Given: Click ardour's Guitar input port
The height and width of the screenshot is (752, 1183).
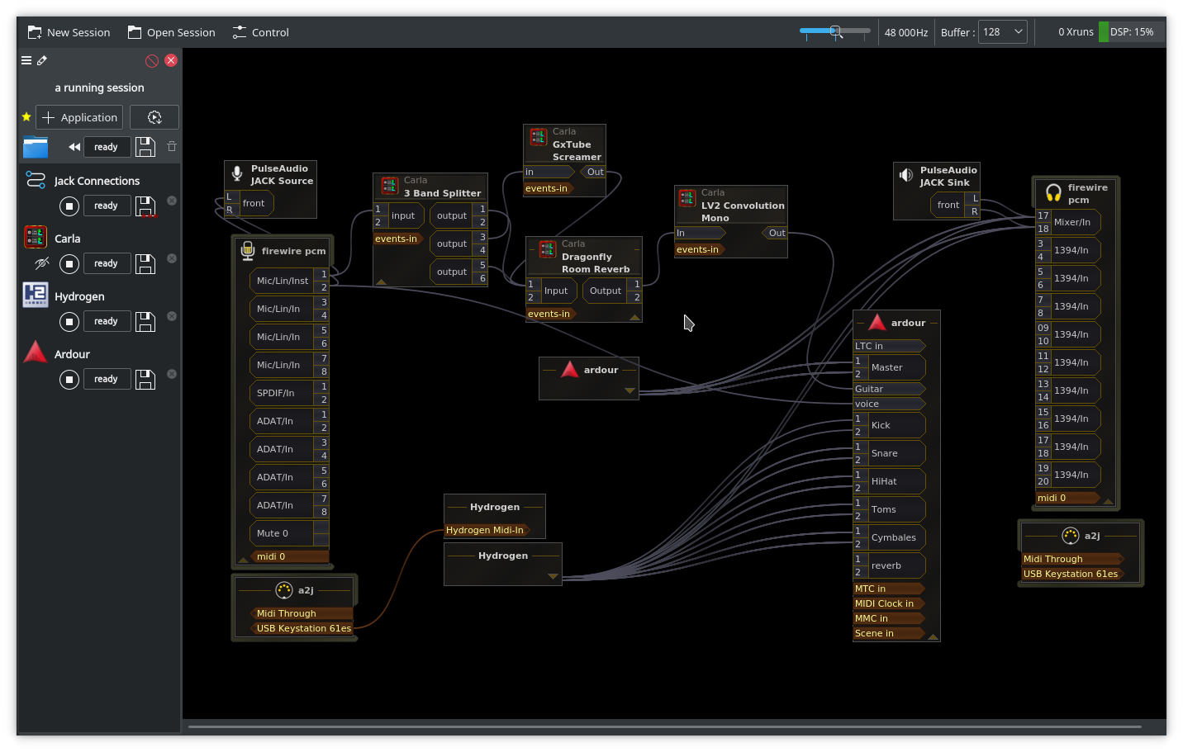Looking at the screenshot, I should [889, 389].
